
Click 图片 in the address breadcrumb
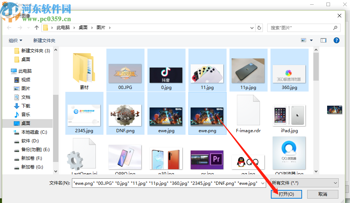pos(101,28)
